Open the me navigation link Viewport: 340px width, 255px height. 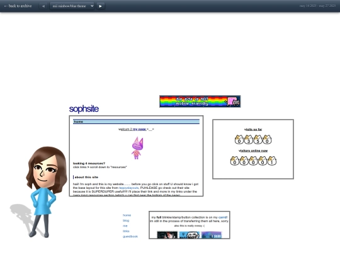[125, 226]
